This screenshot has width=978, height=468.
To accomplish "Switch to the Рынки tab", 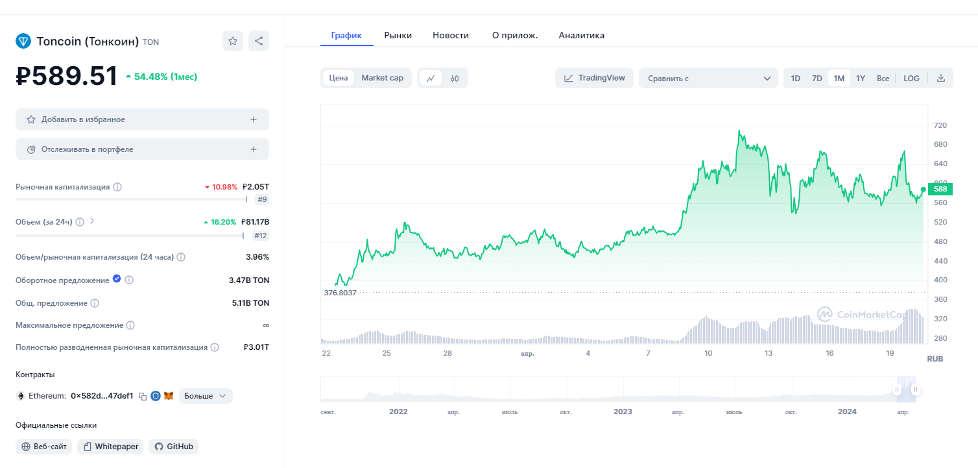I will [x=398, y=36].
